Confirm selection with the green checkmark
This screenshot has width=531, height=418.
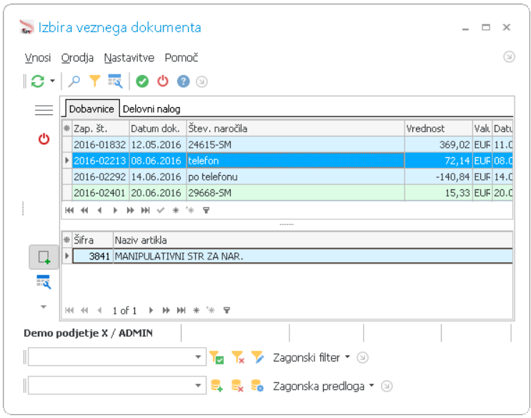click(142, 81)
